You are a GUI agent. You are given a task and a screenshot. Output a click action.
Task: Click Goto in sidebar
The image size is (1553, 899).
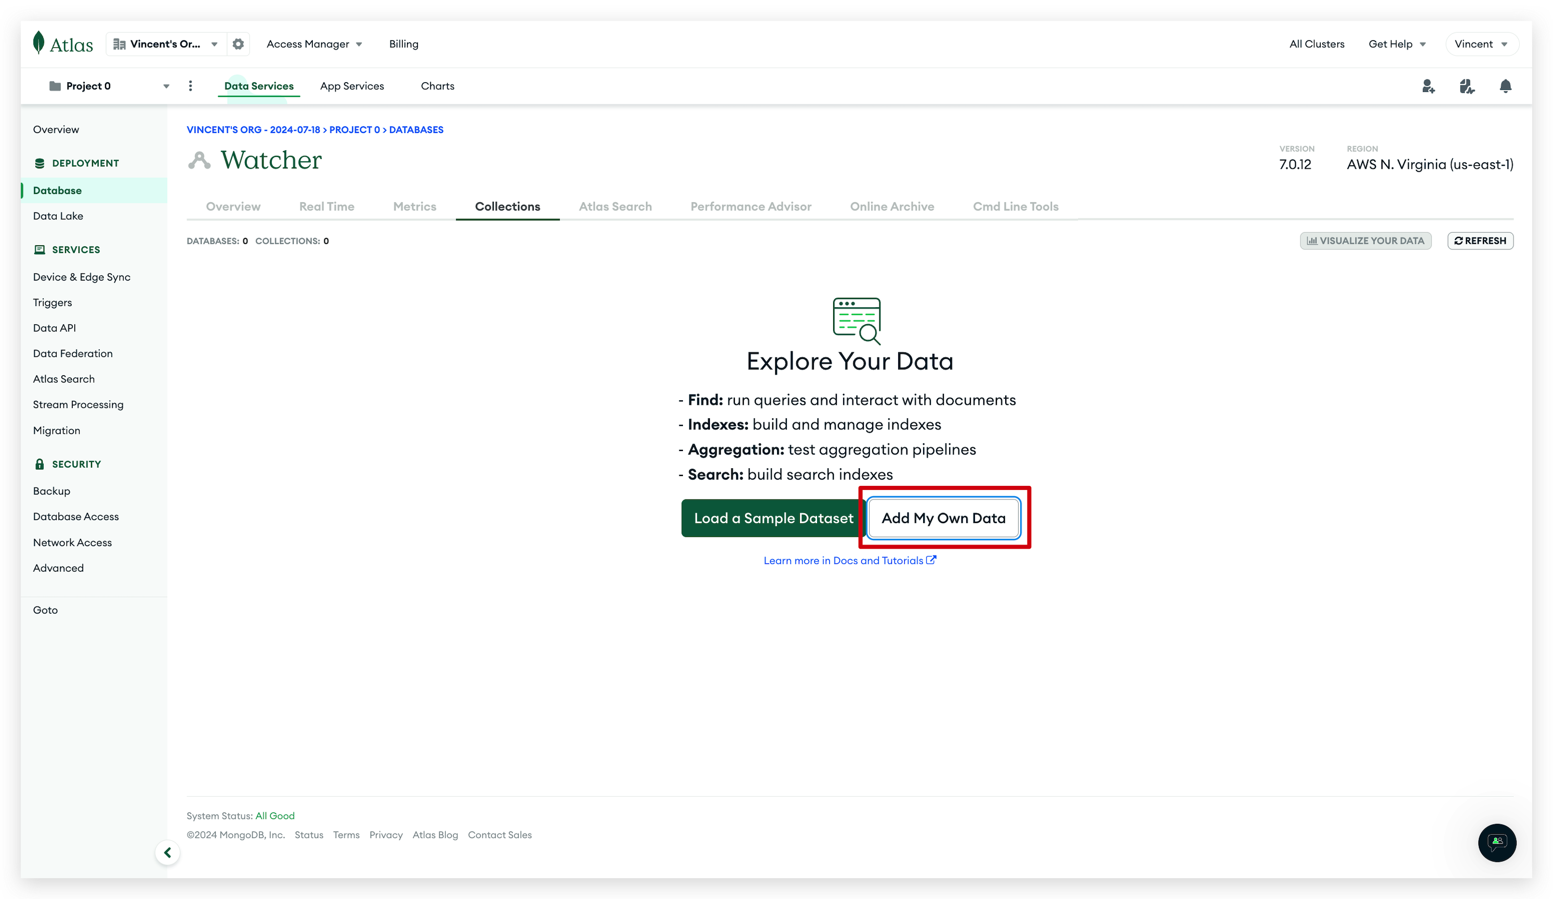[46, 610]
